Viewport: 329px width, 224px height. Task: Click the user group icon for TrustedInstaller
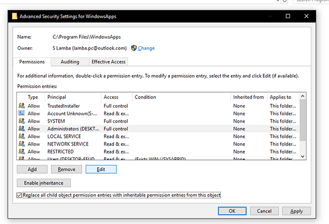coord(21,106)
